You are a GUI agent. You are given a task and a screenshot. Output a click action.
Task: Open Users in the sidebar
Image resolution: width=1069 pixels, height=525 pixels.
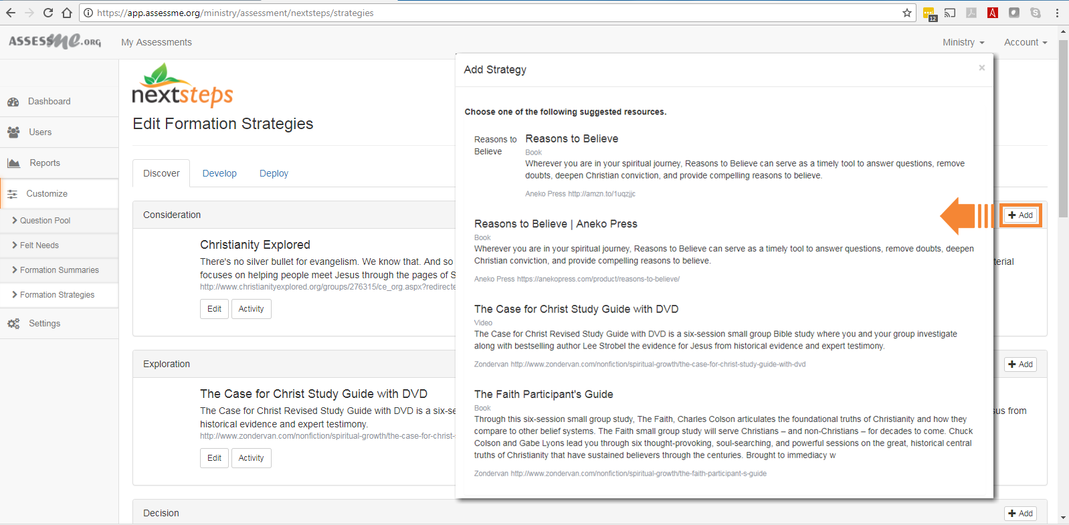pos(59,132)
